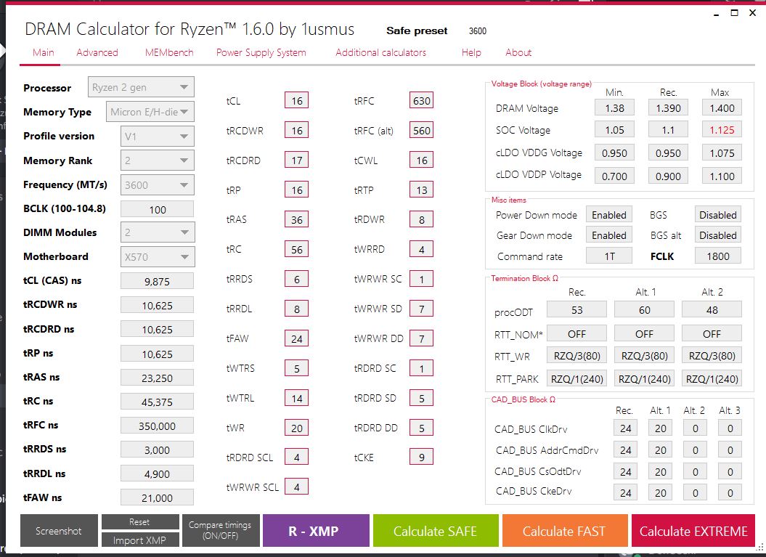The width and height of the screenshot is (766, 557).
Task: Click RTT_WR Rec. value RZQ/3(80)
Action: click(x=577, y=356)
